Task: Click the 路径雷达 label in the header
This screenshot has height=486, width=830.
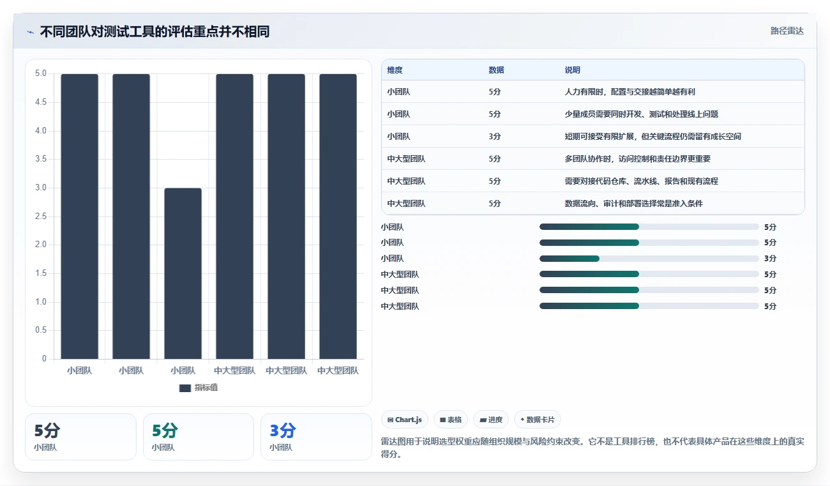Action: (787, 31)
